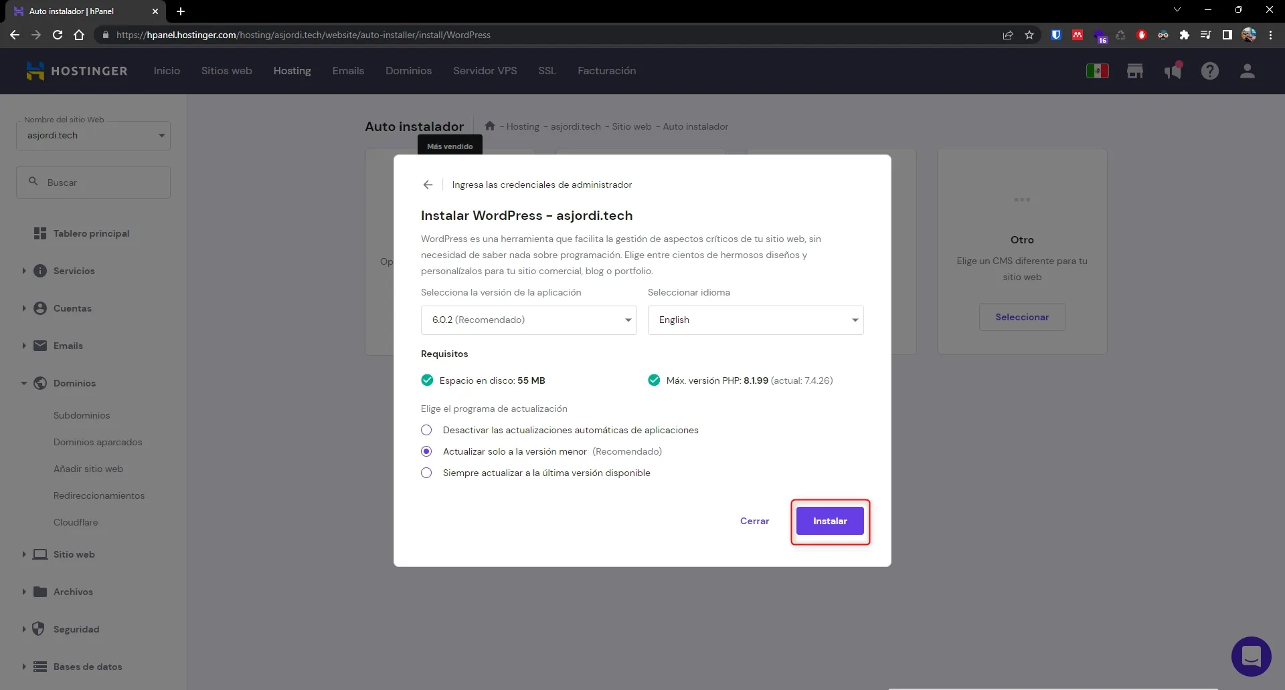1285x690 pixels.
Task: Click the Servicios info icon
Action: tap(40, 271)
